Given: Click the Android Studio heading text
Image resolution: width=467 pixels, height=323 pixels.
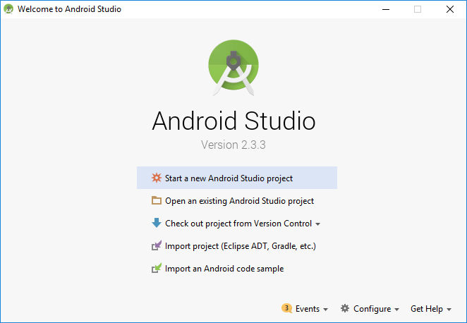Looking at the screenshot, I should (233, 121).
